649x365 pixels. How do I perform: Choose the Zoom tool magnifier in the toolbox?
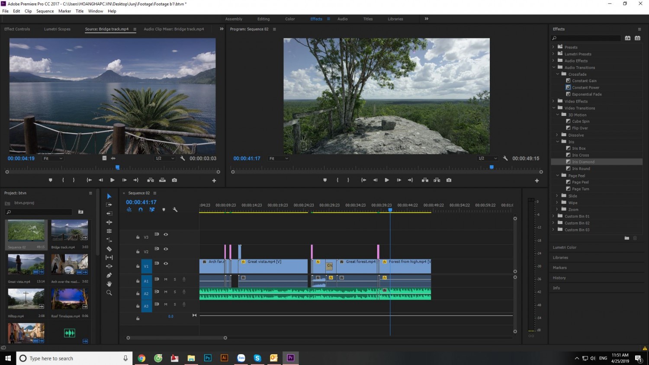point(109,293)
